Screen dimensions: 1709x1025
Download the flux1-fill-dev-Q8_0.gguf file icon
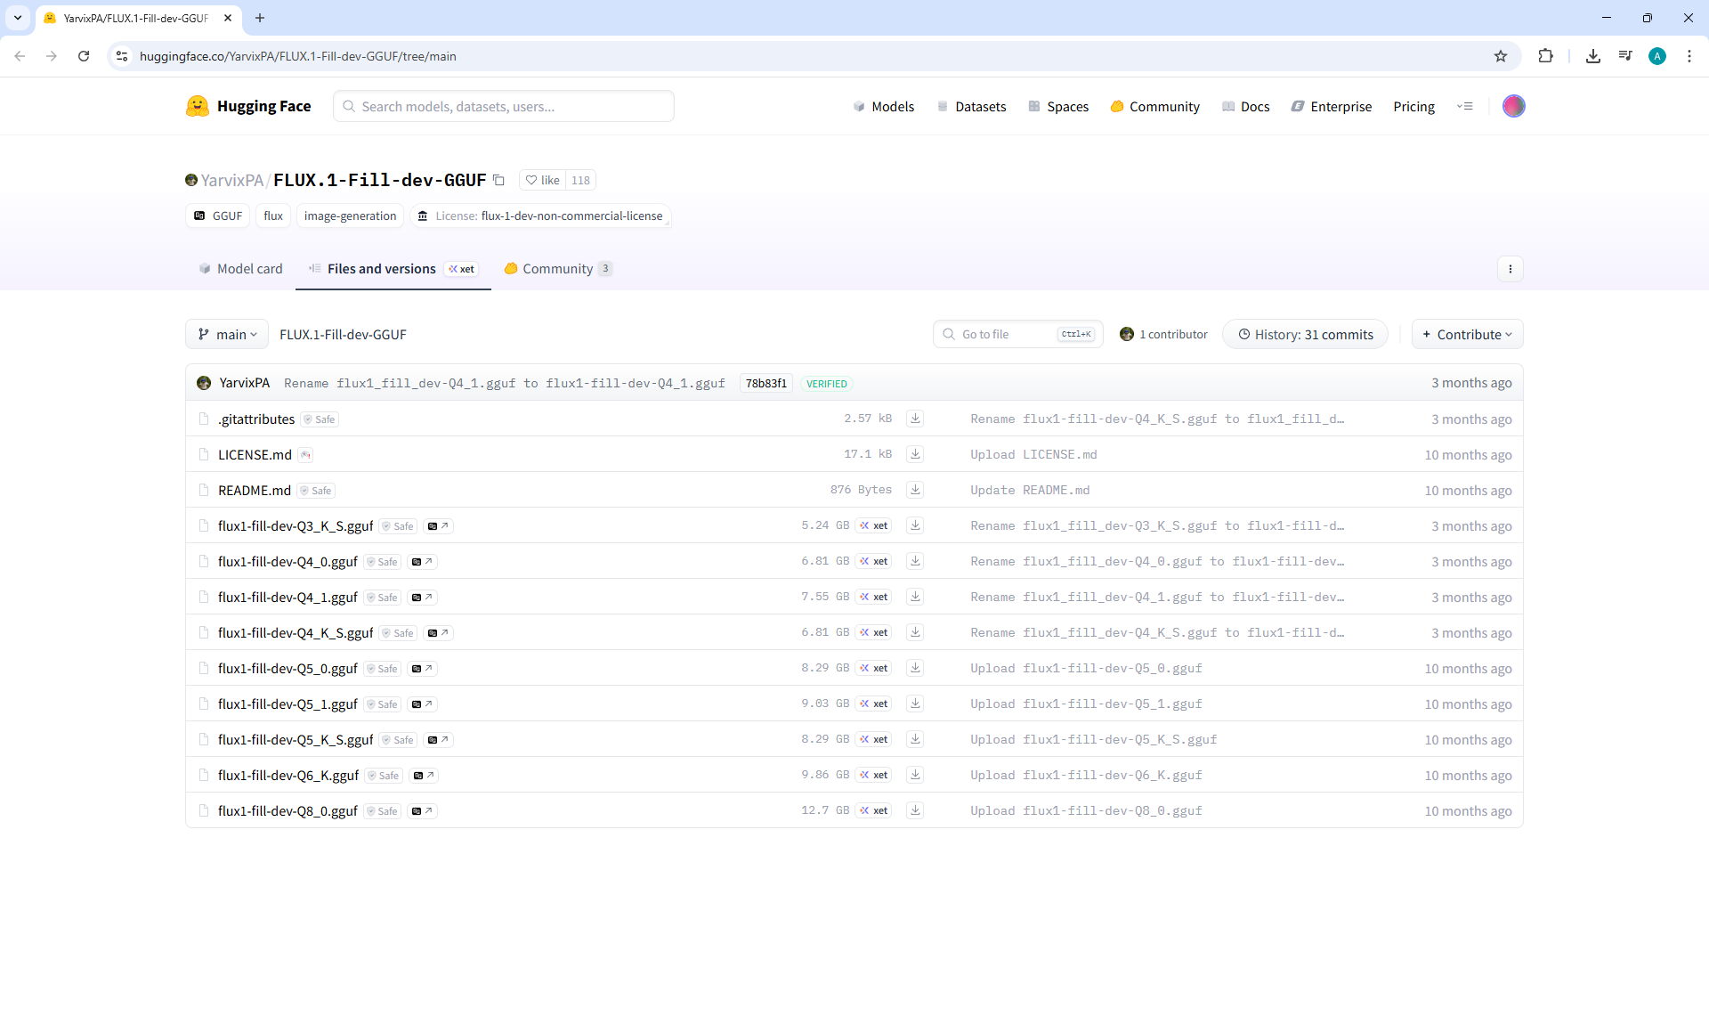[914, 810]
